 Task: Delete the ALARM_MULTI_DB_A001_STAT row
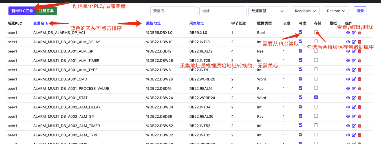pyautogui.click(x=360, y=98)
